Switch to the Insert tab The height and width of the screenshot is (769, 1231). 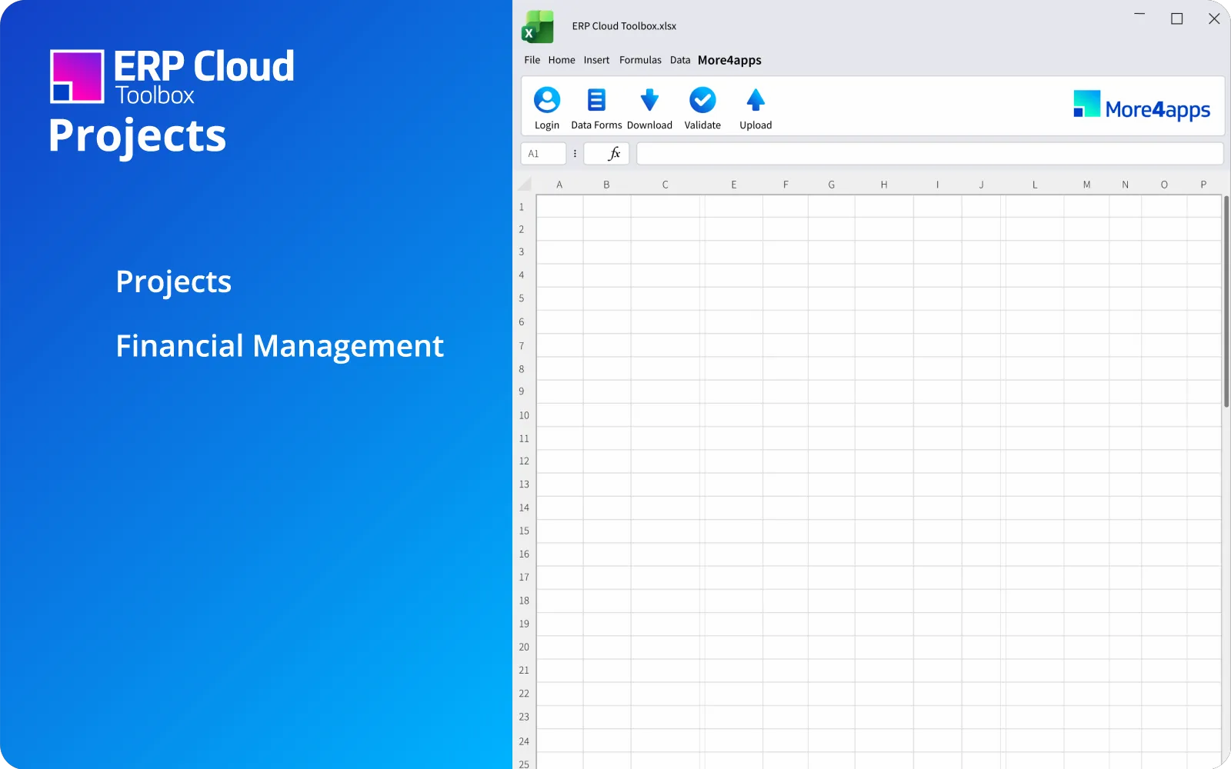[596, 60]
